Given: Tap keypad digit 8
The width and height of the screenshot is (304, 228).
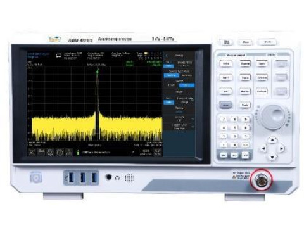Looking at the screenshot, I should tap(234, 120).
